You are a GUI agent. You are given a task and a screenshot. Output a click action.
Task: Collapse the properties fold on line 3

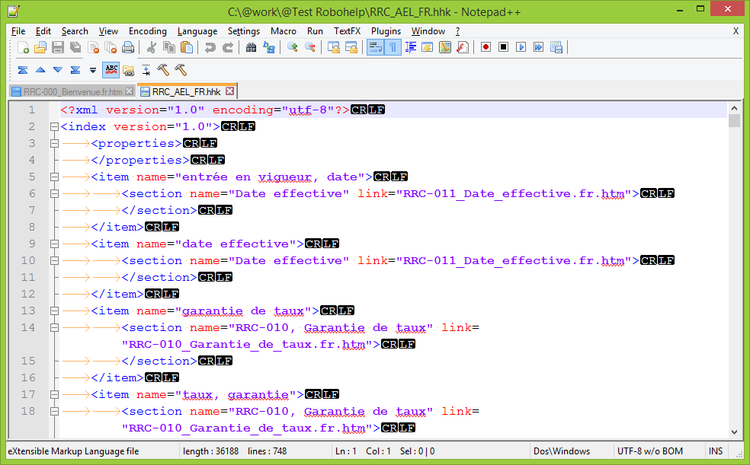(54, 144)
